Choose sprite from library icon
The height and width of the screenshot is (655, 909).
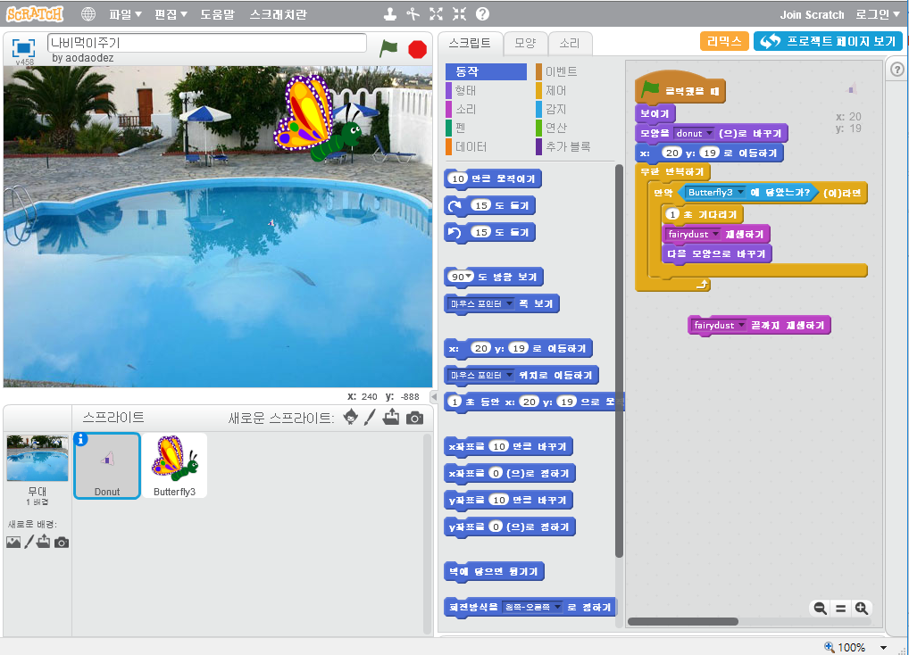(x=351, y=418)
